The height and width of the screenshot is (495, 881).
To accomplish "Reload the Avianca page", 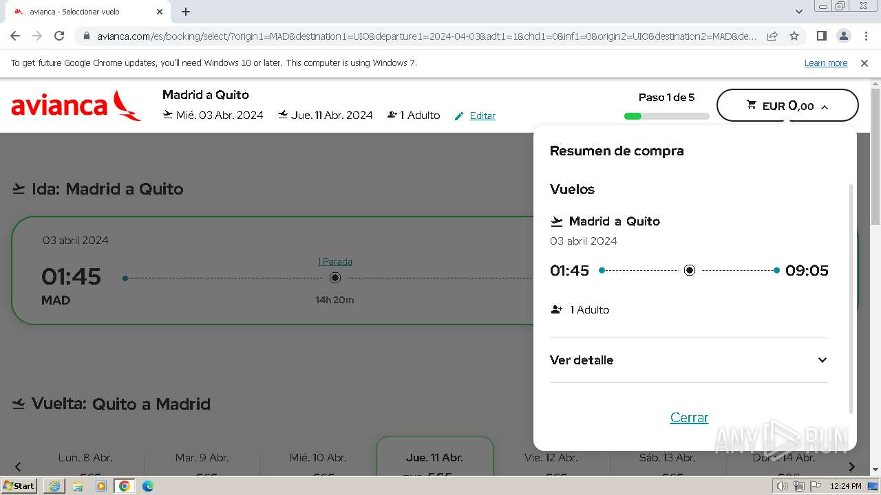I will point(59,36).
